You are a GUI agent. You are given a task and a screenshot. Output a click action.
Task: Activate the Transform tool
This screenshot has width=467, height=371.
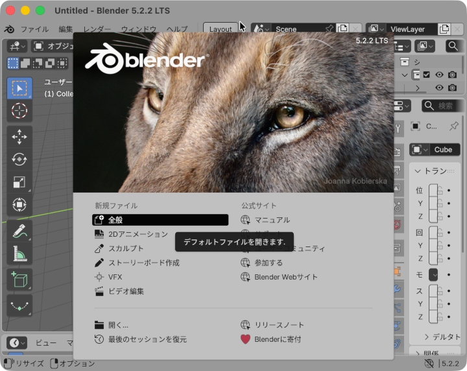tap(19, 204)
